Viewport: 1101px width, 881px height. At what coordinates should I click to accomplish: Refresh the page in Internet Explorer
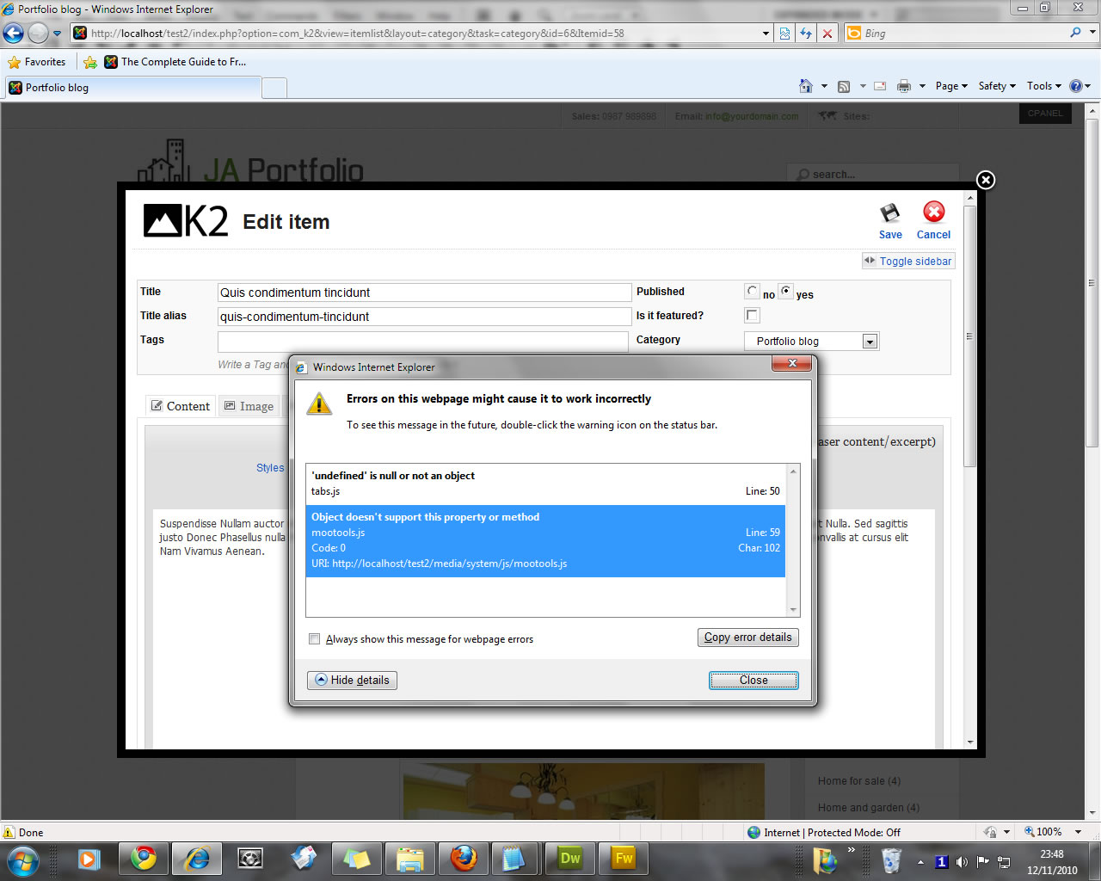coord(806,34)
